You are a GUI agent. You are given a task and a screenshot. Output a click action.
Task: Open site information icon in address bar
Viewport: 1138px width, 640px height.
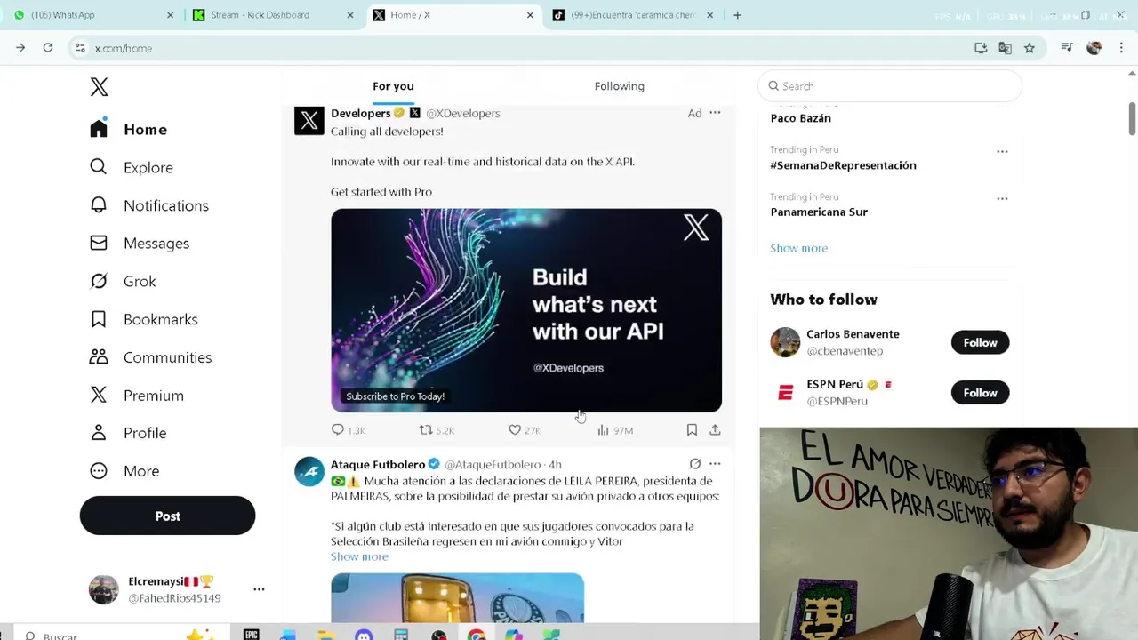[x=80, y=48]
